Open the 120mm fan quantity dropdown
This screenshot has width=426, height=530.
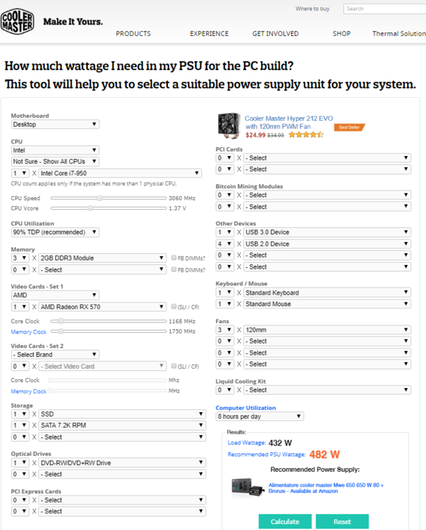[225, 330]
